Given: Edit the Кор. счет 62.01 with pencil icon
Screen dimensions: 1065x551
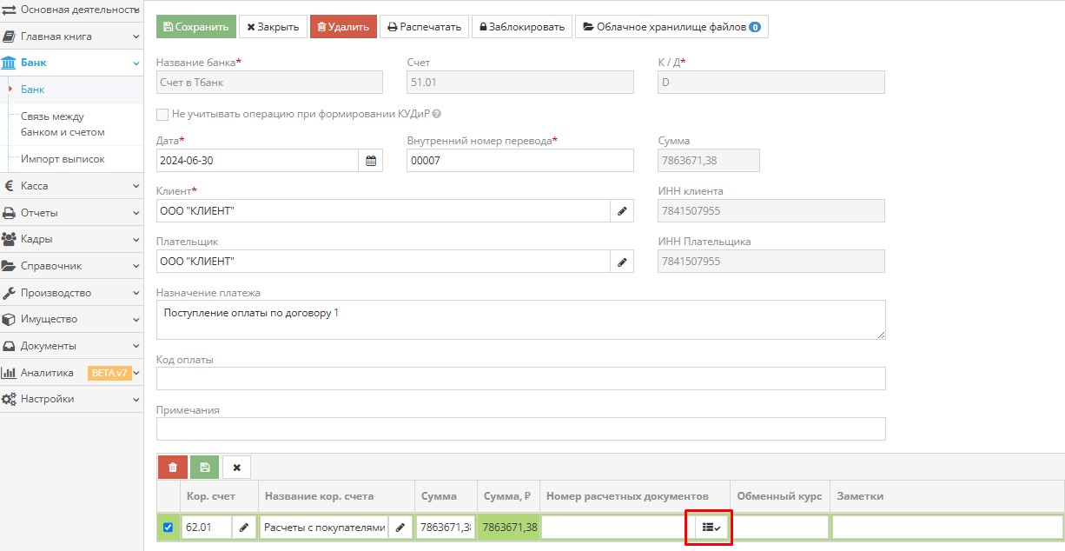Looking at the screenshot, I should [244, 528].
